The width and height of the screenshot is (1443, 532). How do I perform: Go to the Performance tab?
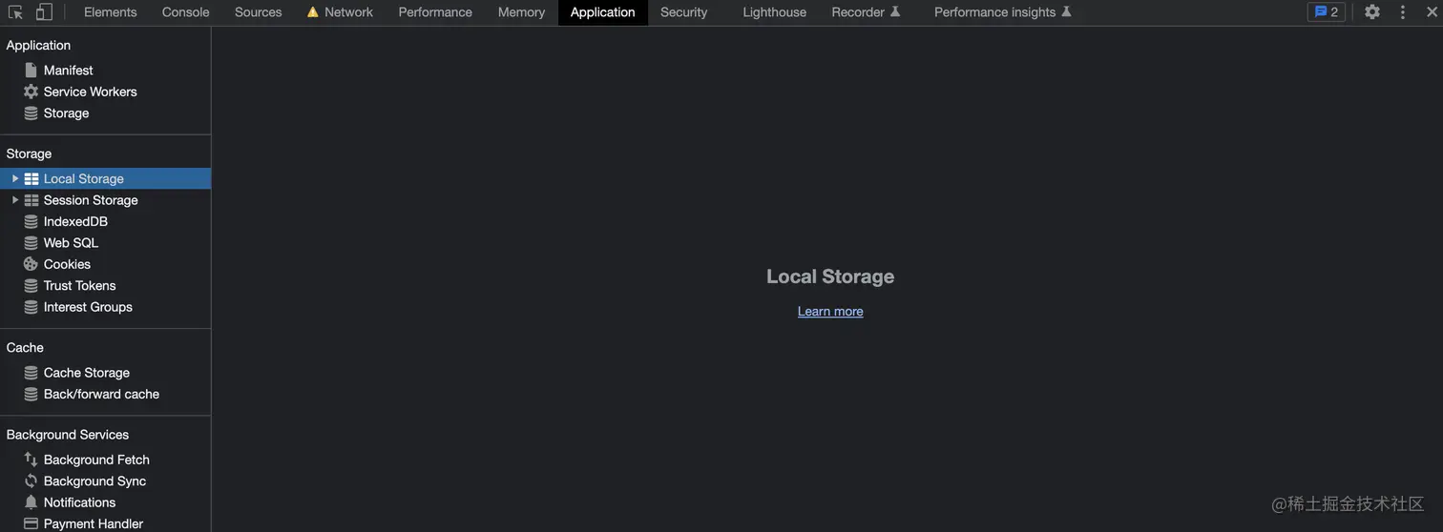coord(435,12)
